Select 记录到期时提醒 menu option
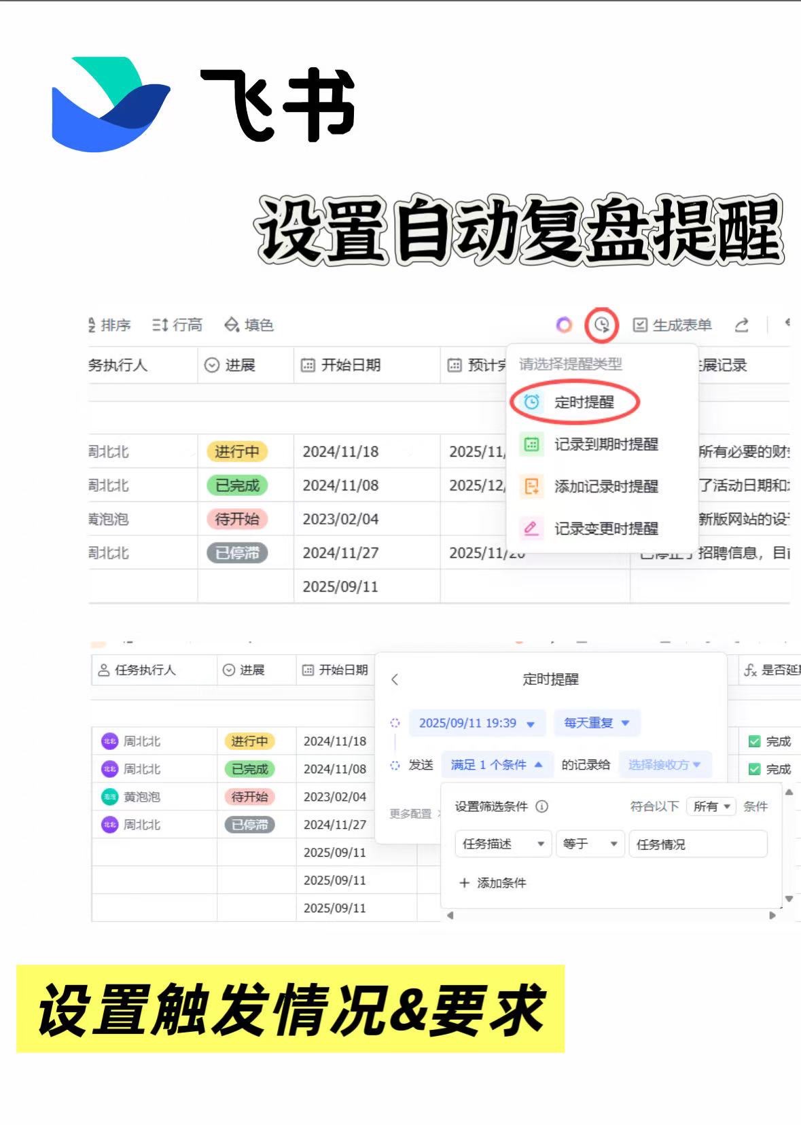 point(605,444)
